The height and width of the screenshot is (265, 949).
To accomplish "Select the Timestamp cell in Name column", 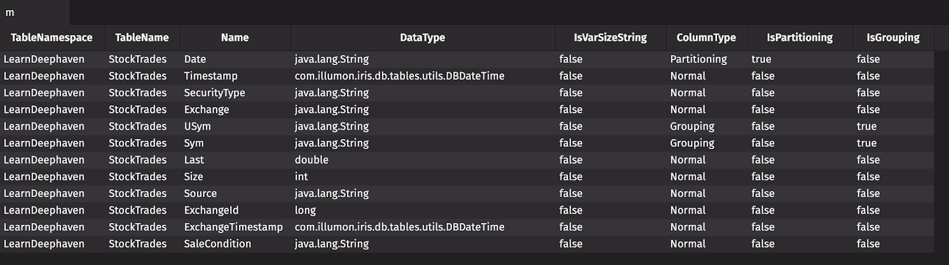I will click(x=211, y=76).
